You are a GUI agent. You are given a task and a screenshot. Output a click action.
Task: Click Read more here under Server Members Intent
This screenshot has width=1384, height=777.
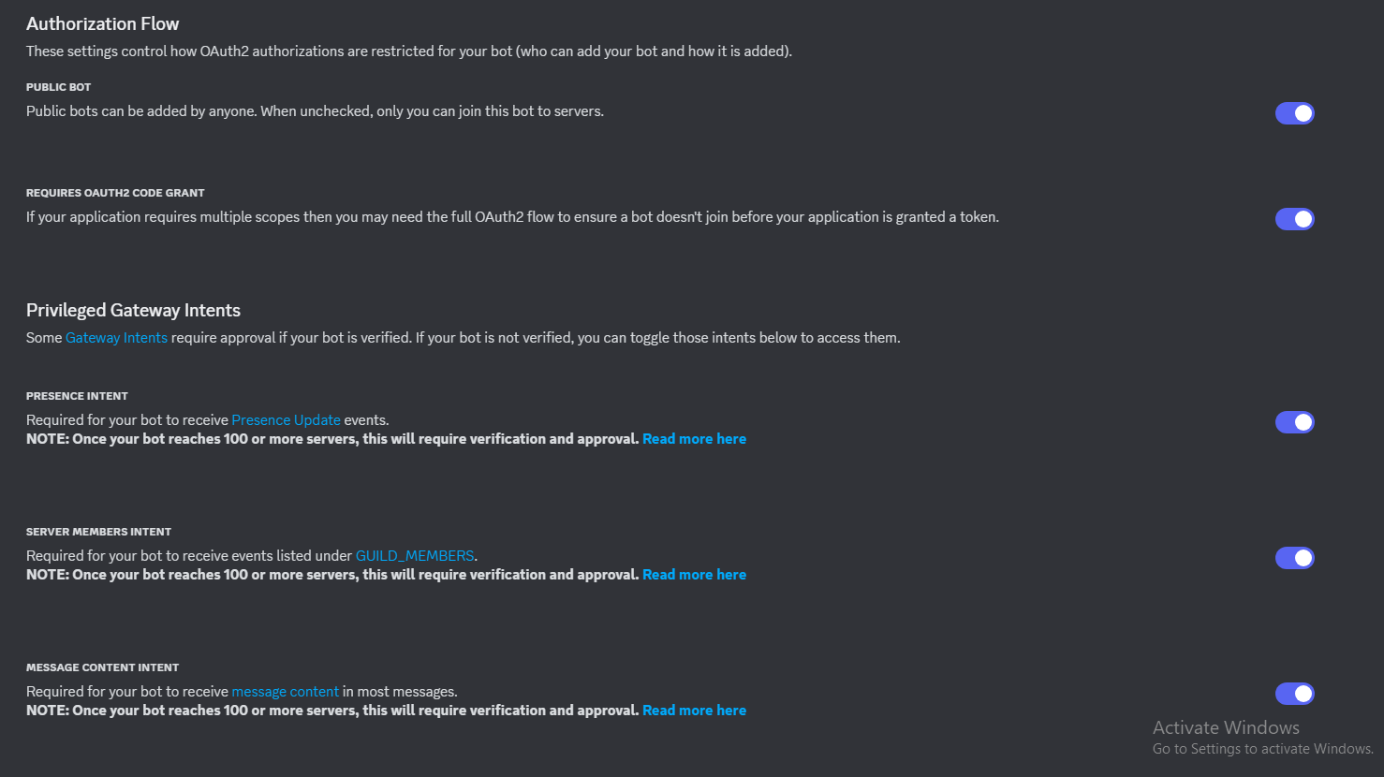pos(694,575)
